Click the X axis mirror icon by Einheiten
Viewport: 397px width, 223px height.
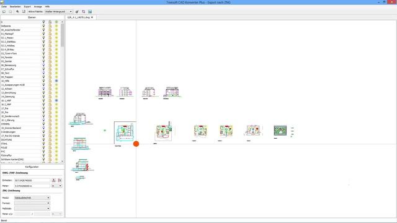point(54,180)
